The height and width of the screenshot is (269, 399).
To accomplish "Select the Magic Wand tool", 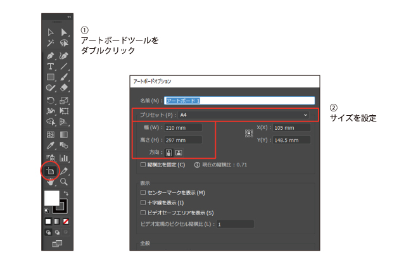I will 51,43.
